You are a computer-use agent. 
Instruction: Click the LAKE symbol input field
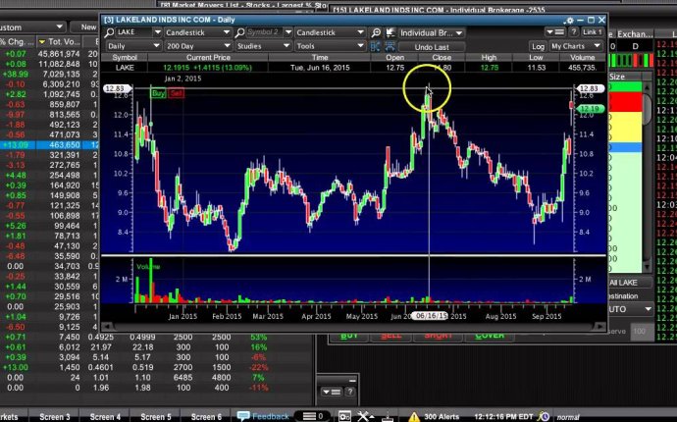[x=133, y=32]
